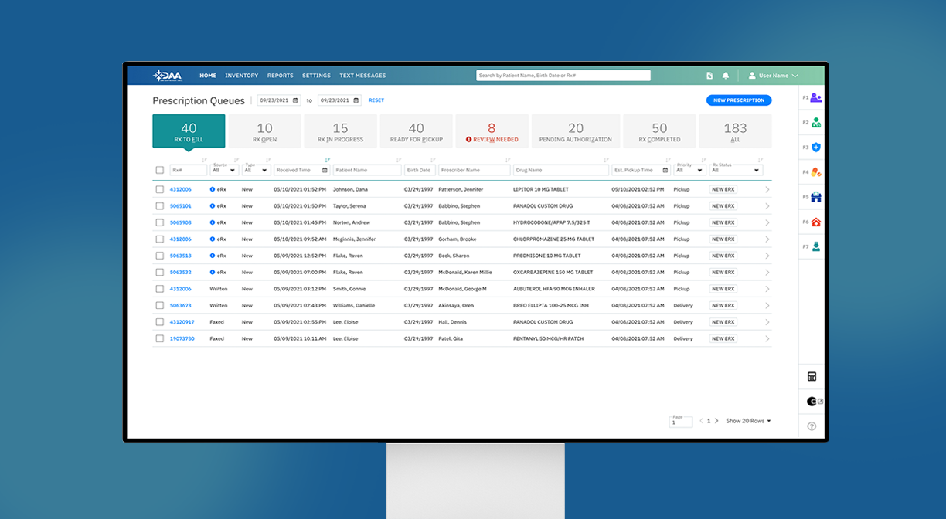Image resolution: width=946 pixels, height=519 pixels.
Task: Click the Reset date link
Action: coord(376,100)
